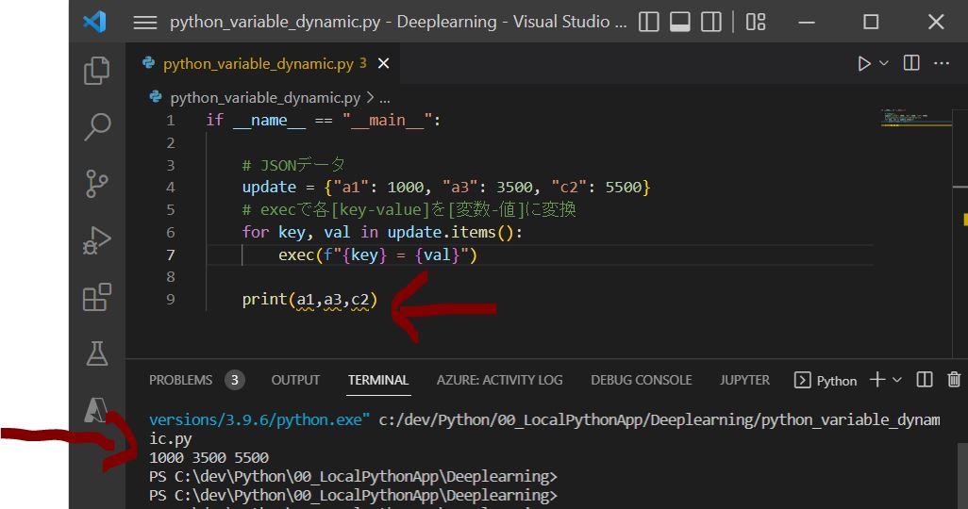Open the new terminal launch profile dropdown
Screen dimensions: 968x509
(897, 380)
